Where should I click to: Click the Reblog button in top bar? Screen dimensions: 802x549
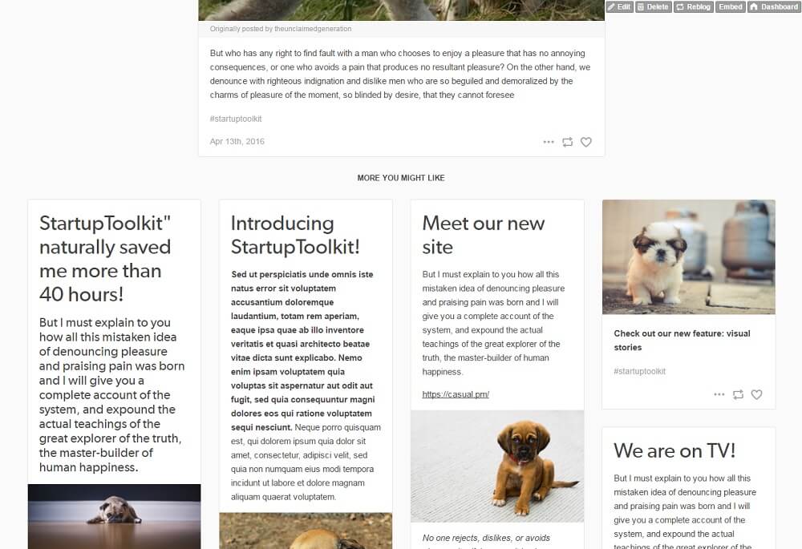[693, 6]
